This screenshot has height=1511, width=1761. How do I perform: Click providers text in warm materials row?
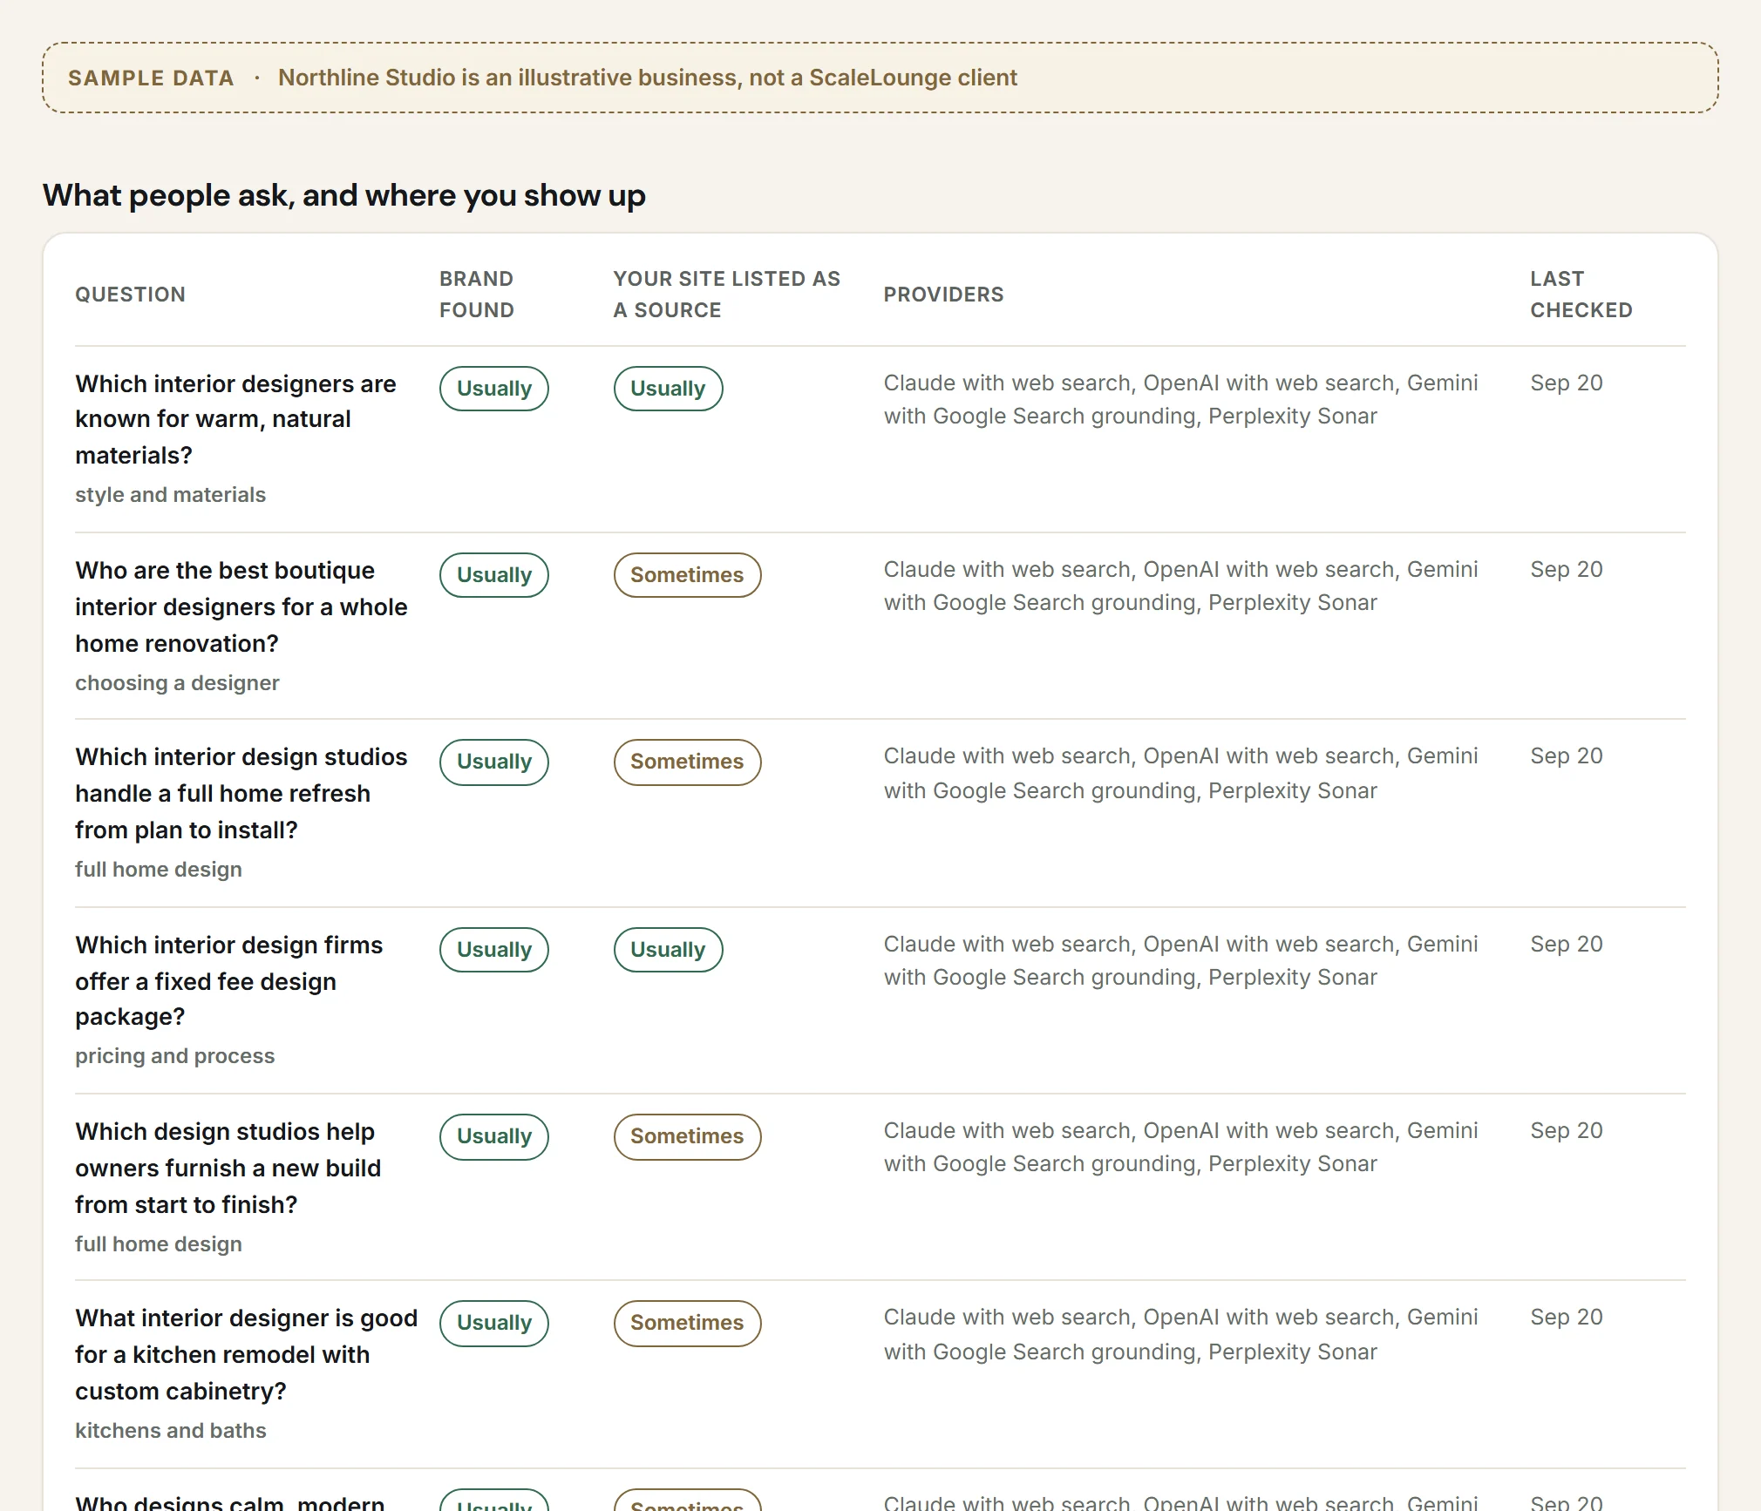click(x=1180, y=399)
